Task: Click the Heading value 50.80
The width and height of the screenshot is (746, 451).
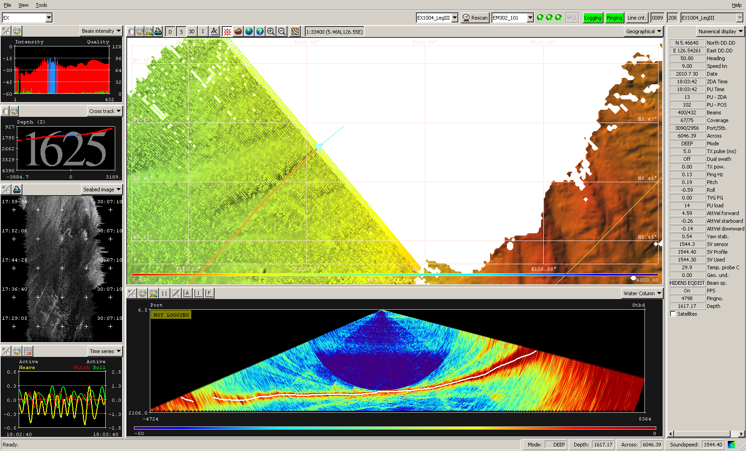Action: click(687, 58)
